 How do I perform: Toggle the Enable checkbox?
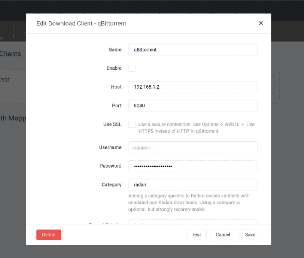(x=132, y=68)
